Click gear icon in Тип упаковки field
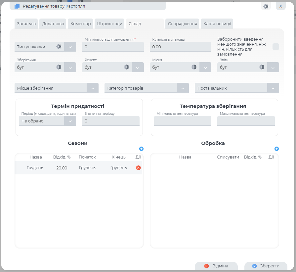 click(x=59, y=47)
